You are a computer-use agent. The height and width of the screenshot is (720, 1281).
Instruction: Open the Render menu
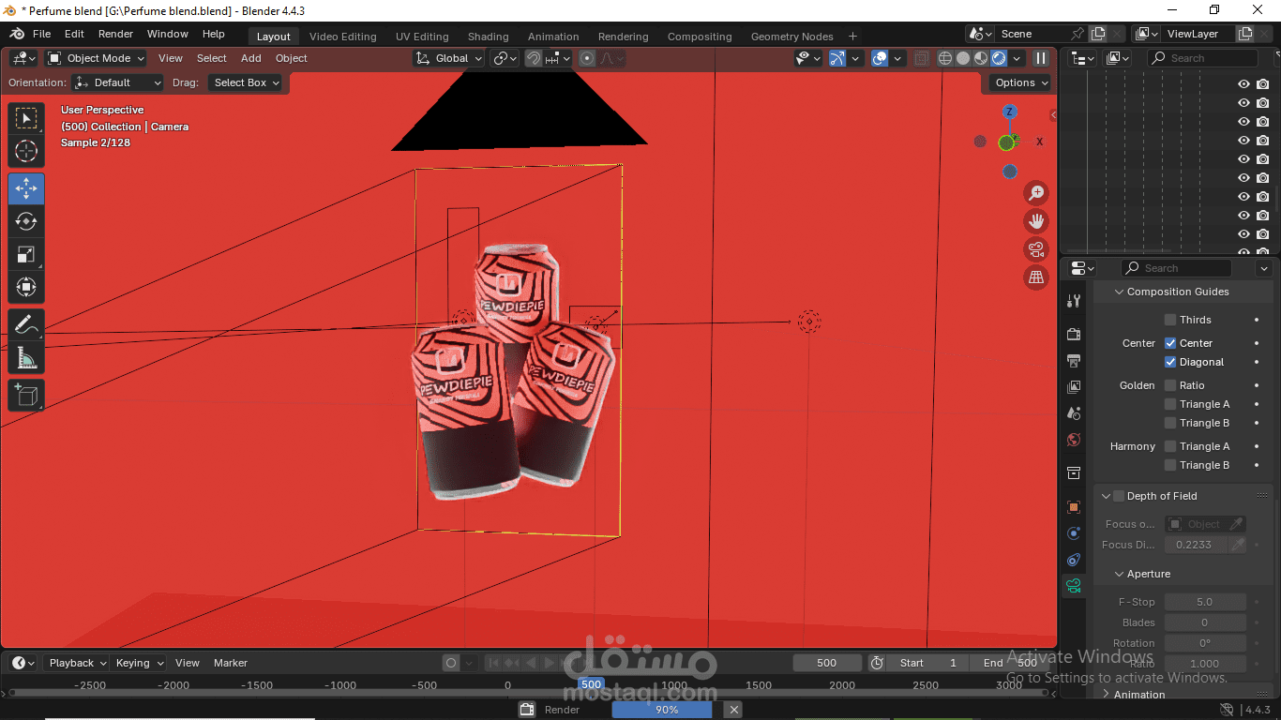click(116, 34)
